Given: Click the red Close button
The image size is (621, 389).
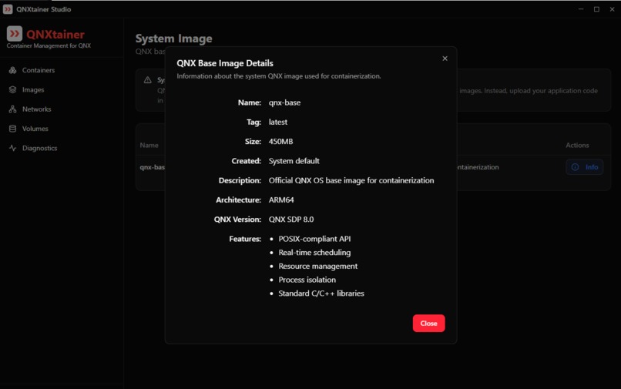Looking at the screenshot, I should [428, 324].
